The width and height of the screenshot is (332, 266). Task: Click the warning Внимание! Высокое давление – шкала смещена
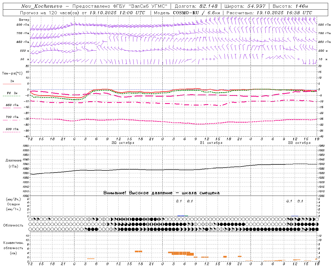coord(162,193)
